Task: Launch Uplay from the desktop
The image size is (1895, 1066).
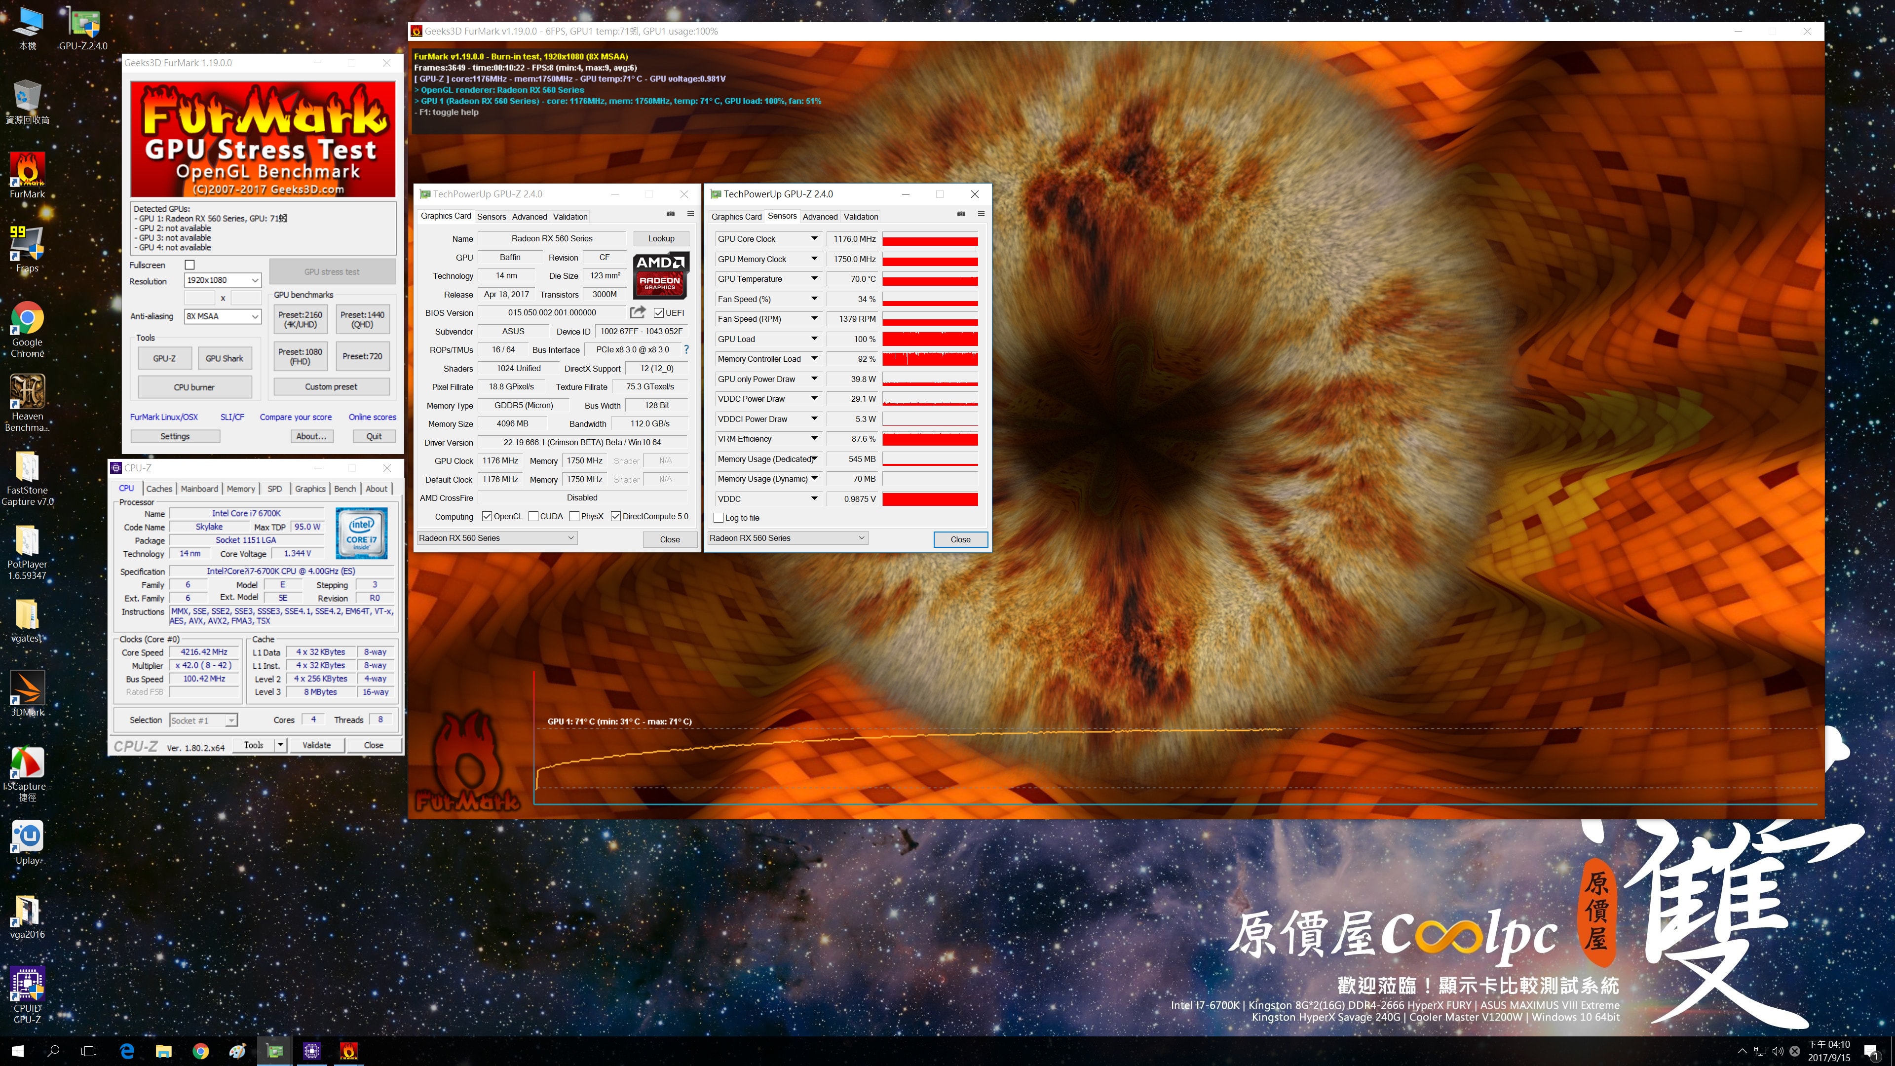Action: 27,842
